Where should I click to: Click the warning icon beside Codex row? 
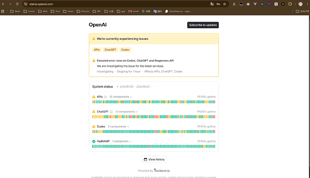click(94, 126)
